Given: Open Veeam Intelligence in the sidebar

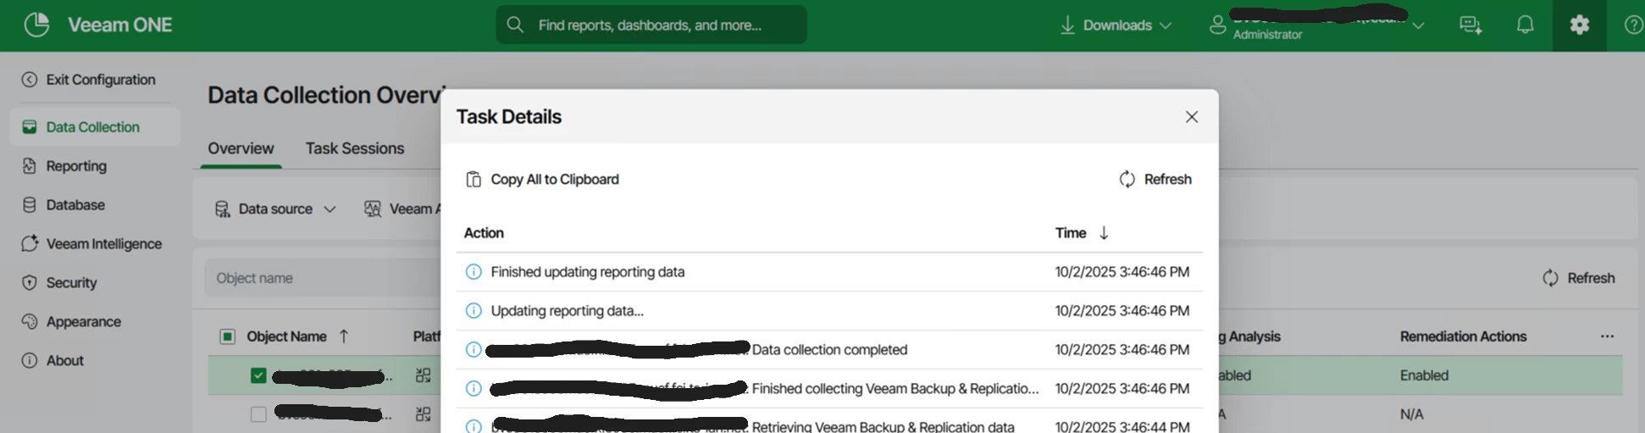Looking at the screenshot, I should click(103, 244).
